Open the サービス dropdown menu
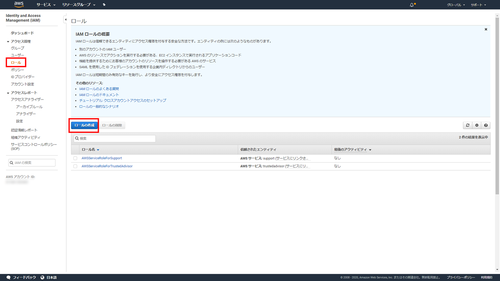This screenshot has height=281, width=500. [x=46, y=5]
